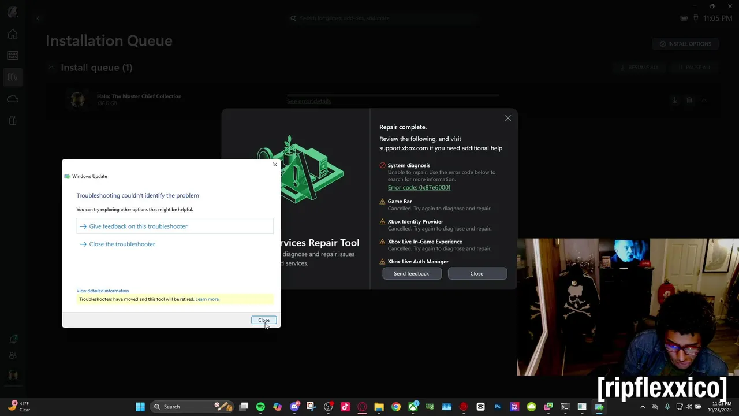Switch to Xbox app on the taskbar
Viewport: 739px width, 416px height.
pos(413,407)
